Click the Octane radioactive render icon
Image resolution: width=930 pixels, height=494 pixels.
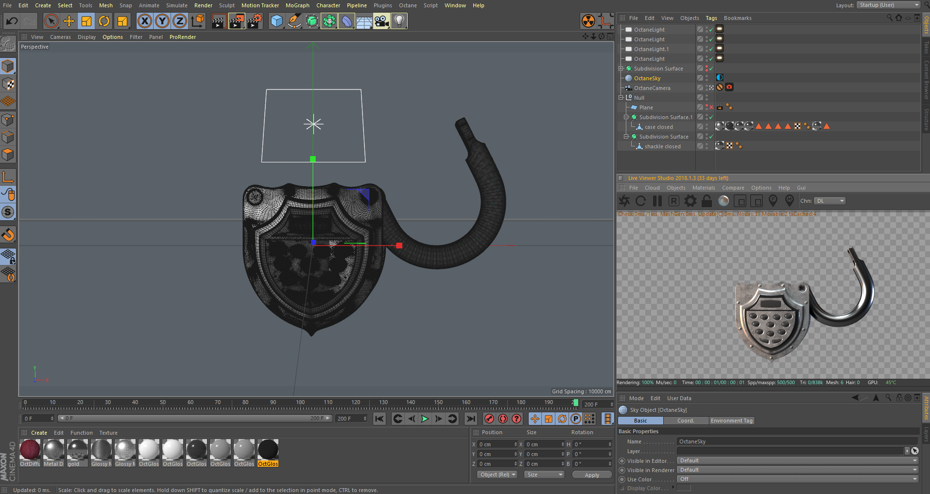[x=588, y=21]
